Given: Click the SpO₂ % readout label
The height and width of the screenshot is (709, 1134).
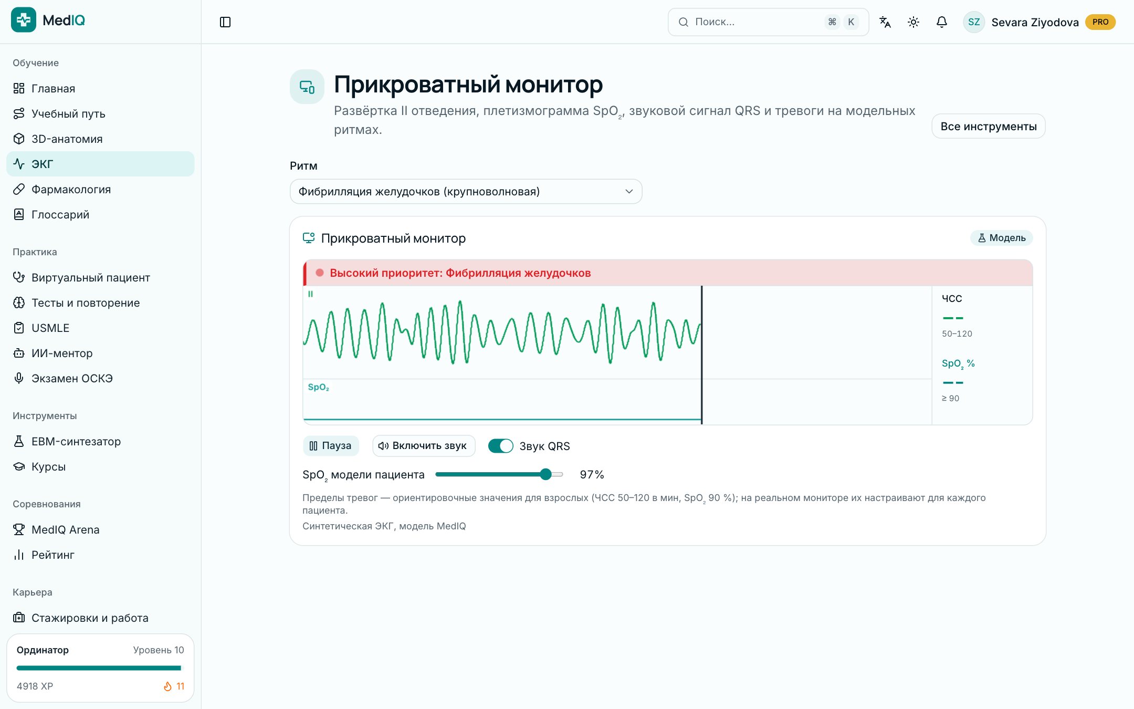Looking at the screenshot, I should coord(958,363).
